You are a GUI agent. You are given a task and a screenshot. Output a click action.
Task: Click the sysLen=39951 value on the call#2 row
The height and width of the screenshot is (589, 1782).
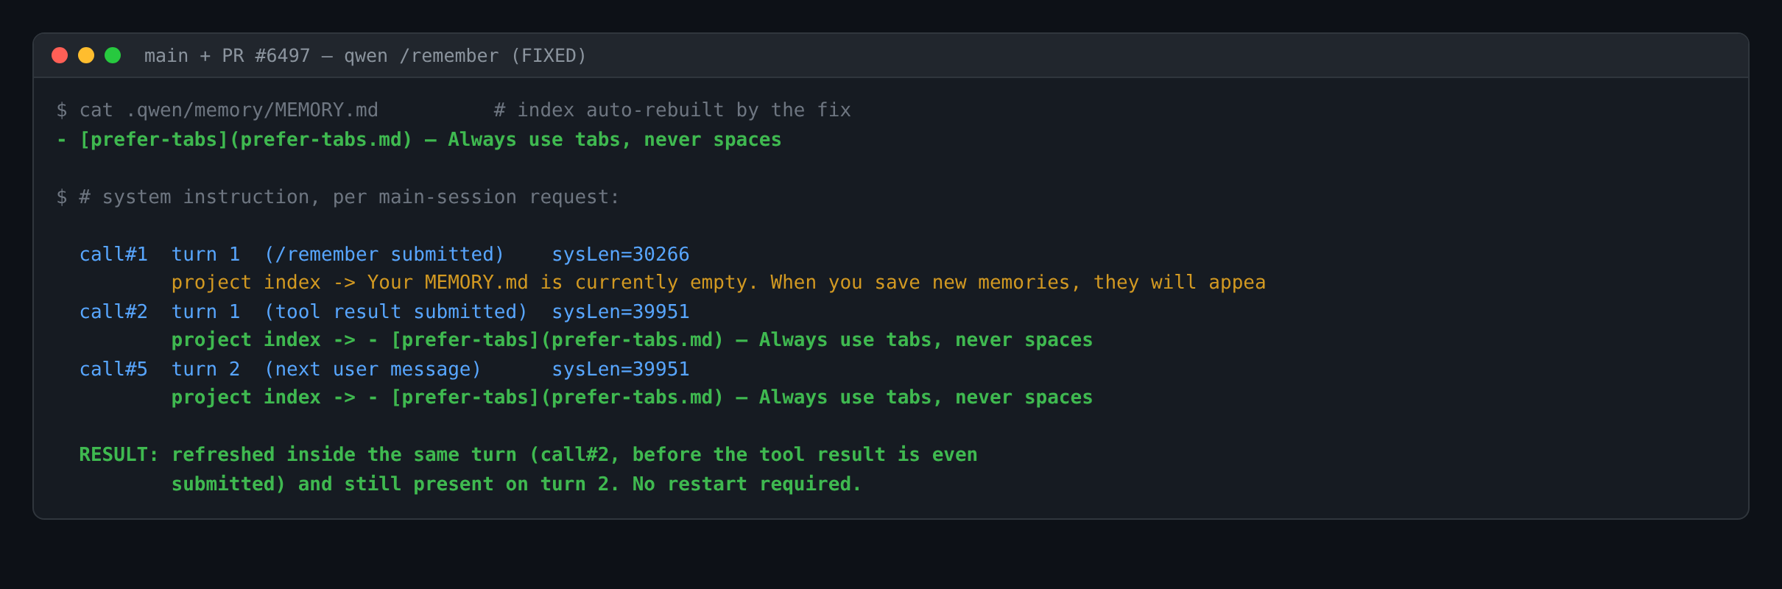point(621,312)
